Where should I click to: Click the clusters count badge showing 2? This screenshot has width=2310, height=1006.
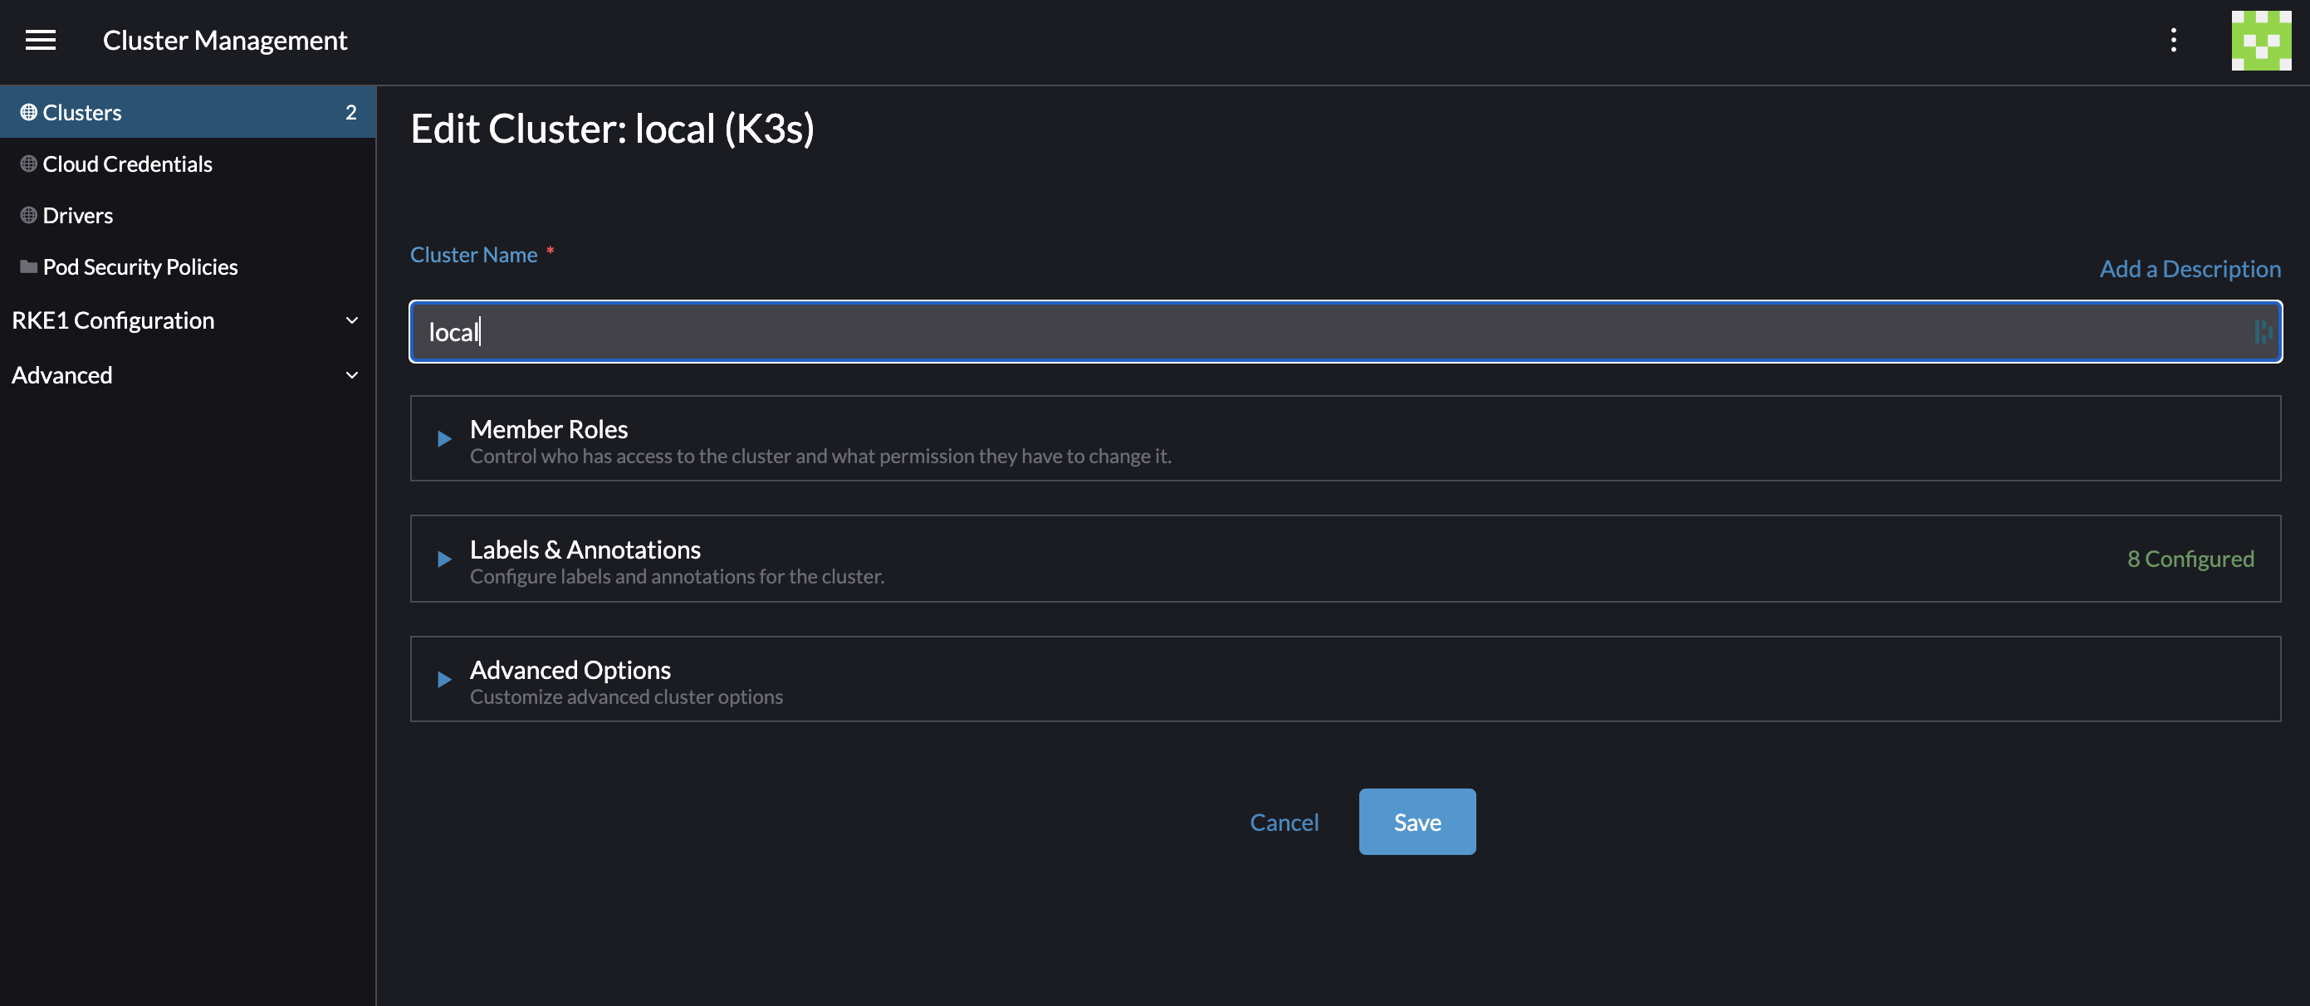tap(349, 110)
